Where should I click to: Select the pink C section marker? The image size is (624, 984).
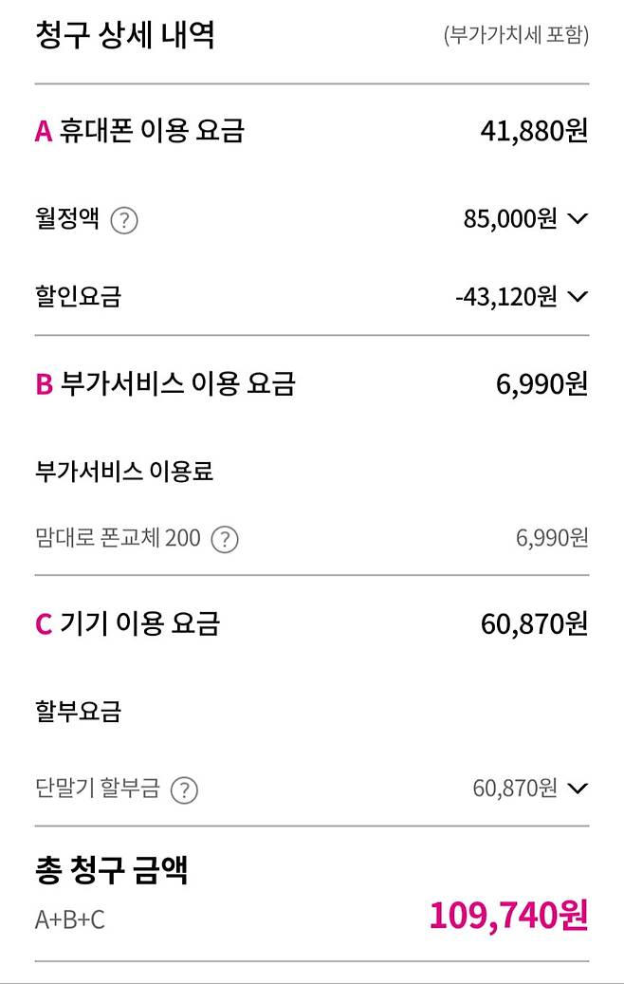(40, 622)
